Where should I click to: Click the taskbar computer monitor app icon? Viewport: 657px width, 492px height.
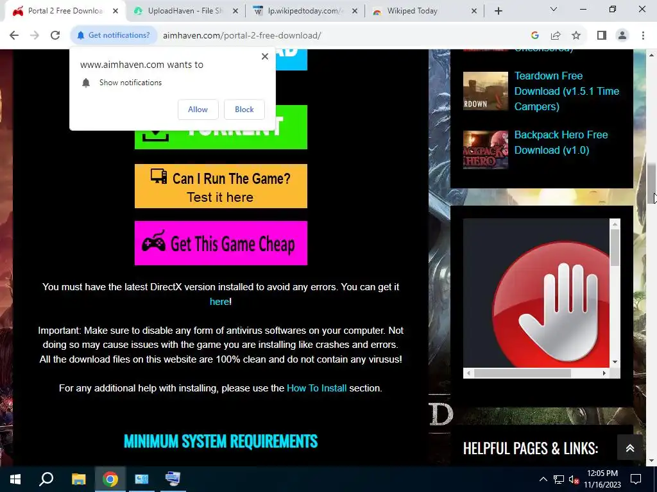click(x=173, y=479)
